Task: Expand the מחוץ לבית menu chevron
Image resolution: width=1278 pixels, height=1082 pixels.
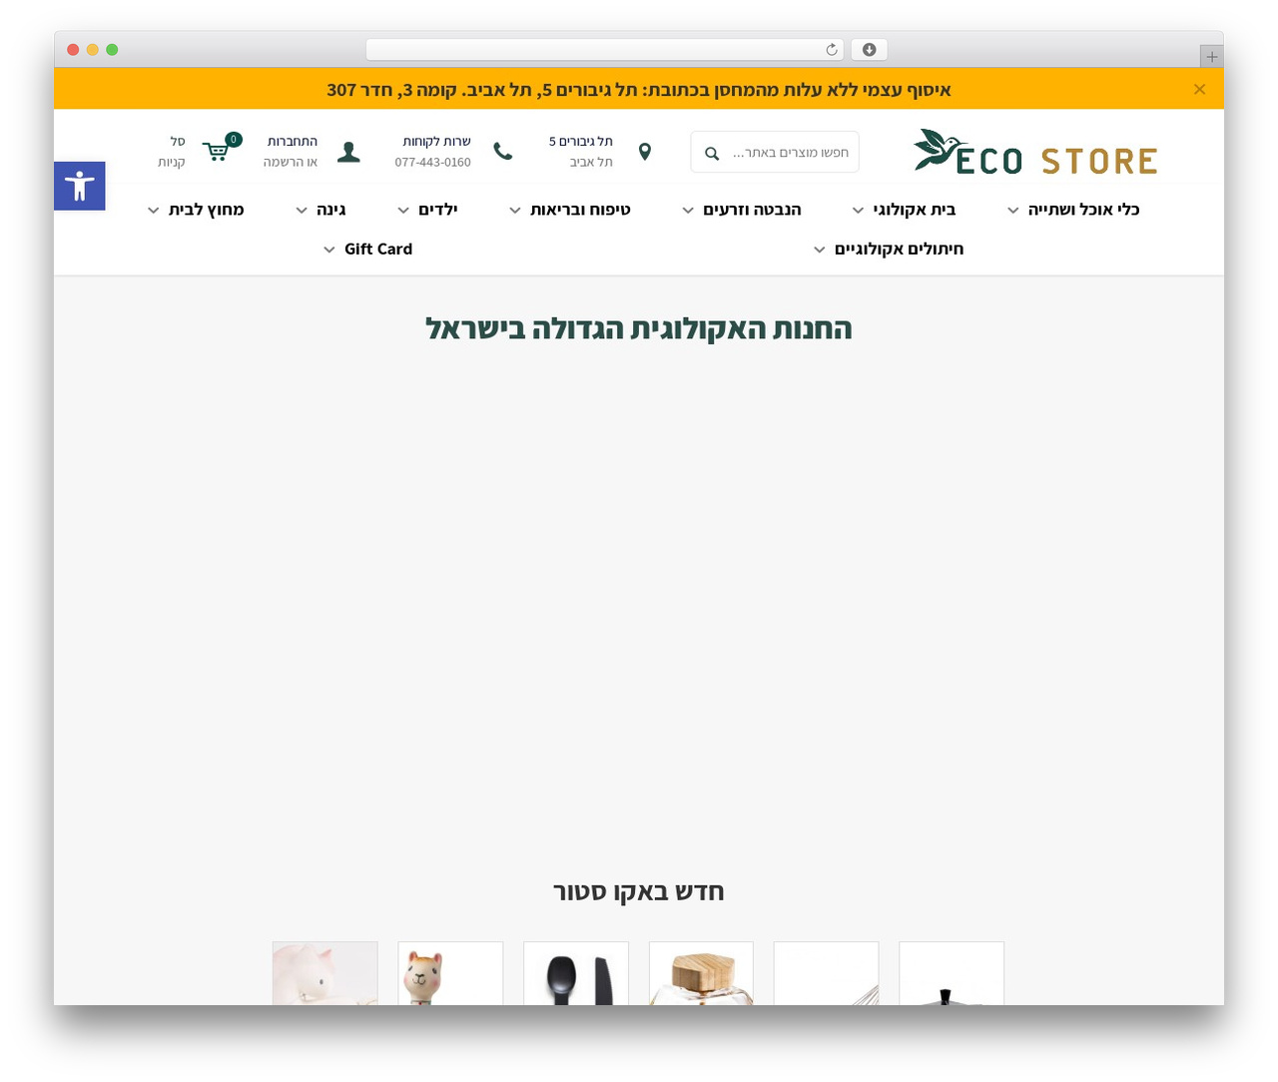Action: click(x=153, y=211)
